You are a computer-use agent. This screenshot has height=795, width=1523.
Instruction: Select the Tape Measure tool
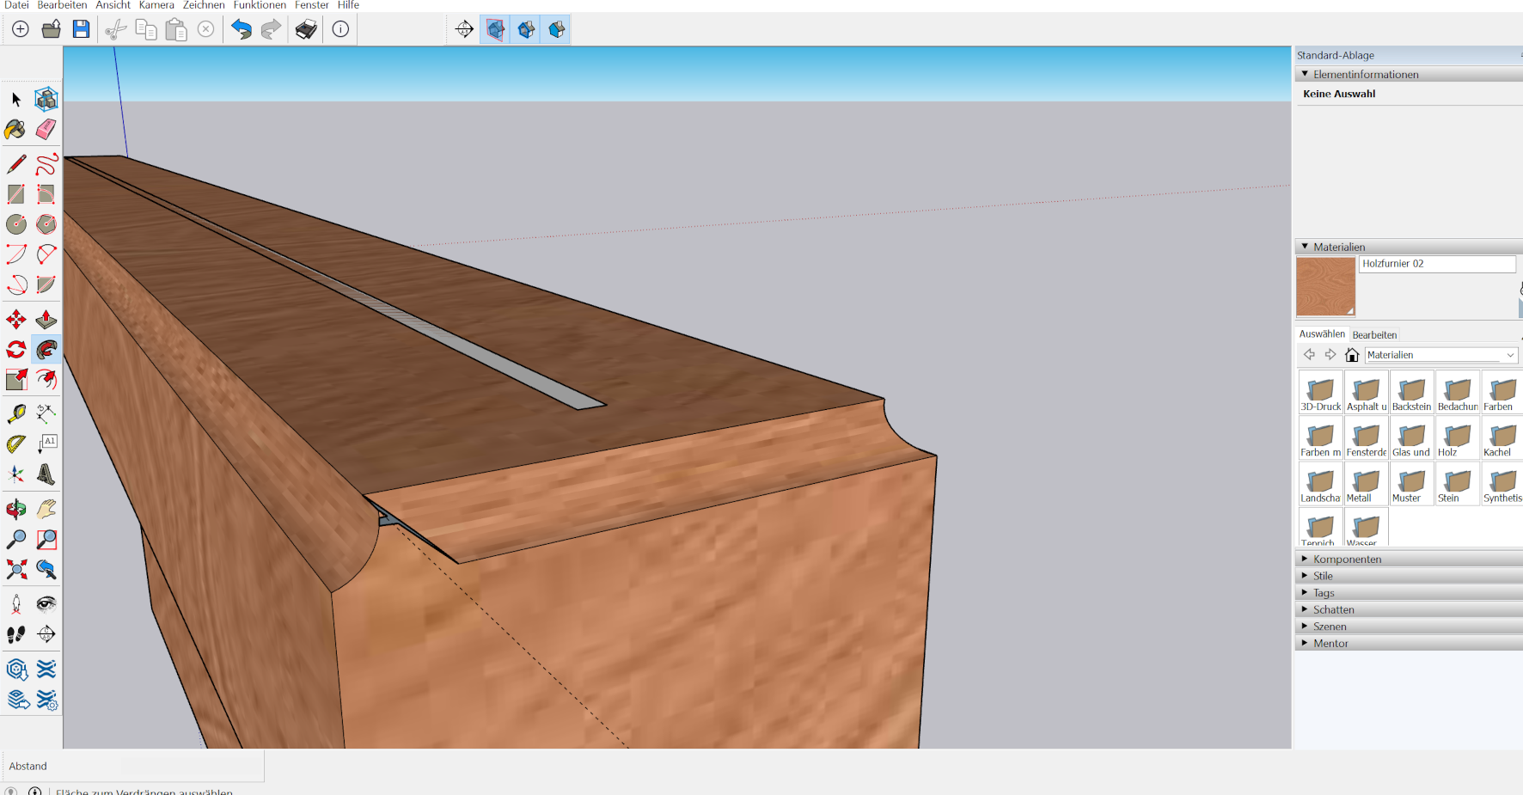(15, 414)
